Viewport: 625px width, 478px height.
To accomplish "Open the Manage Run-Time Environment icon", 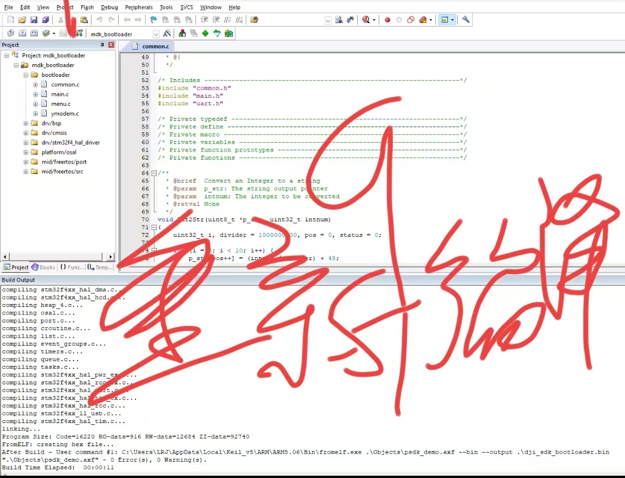I will (205, 34).
